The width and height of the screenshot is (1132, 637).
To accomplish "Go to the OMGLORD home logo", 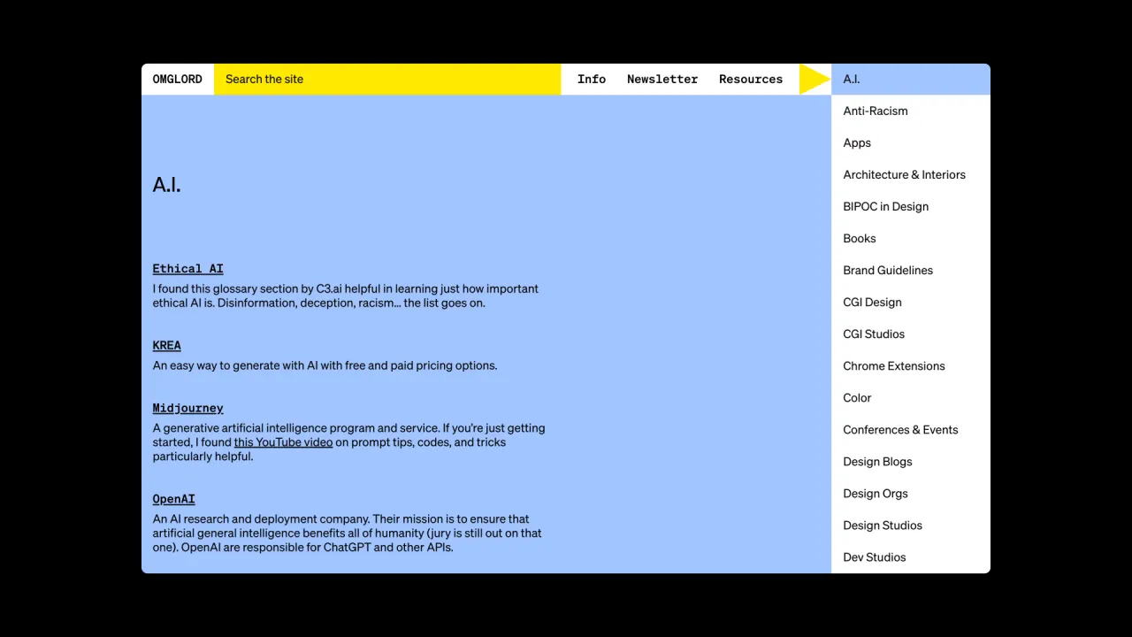I will click(x=177, y=79).
